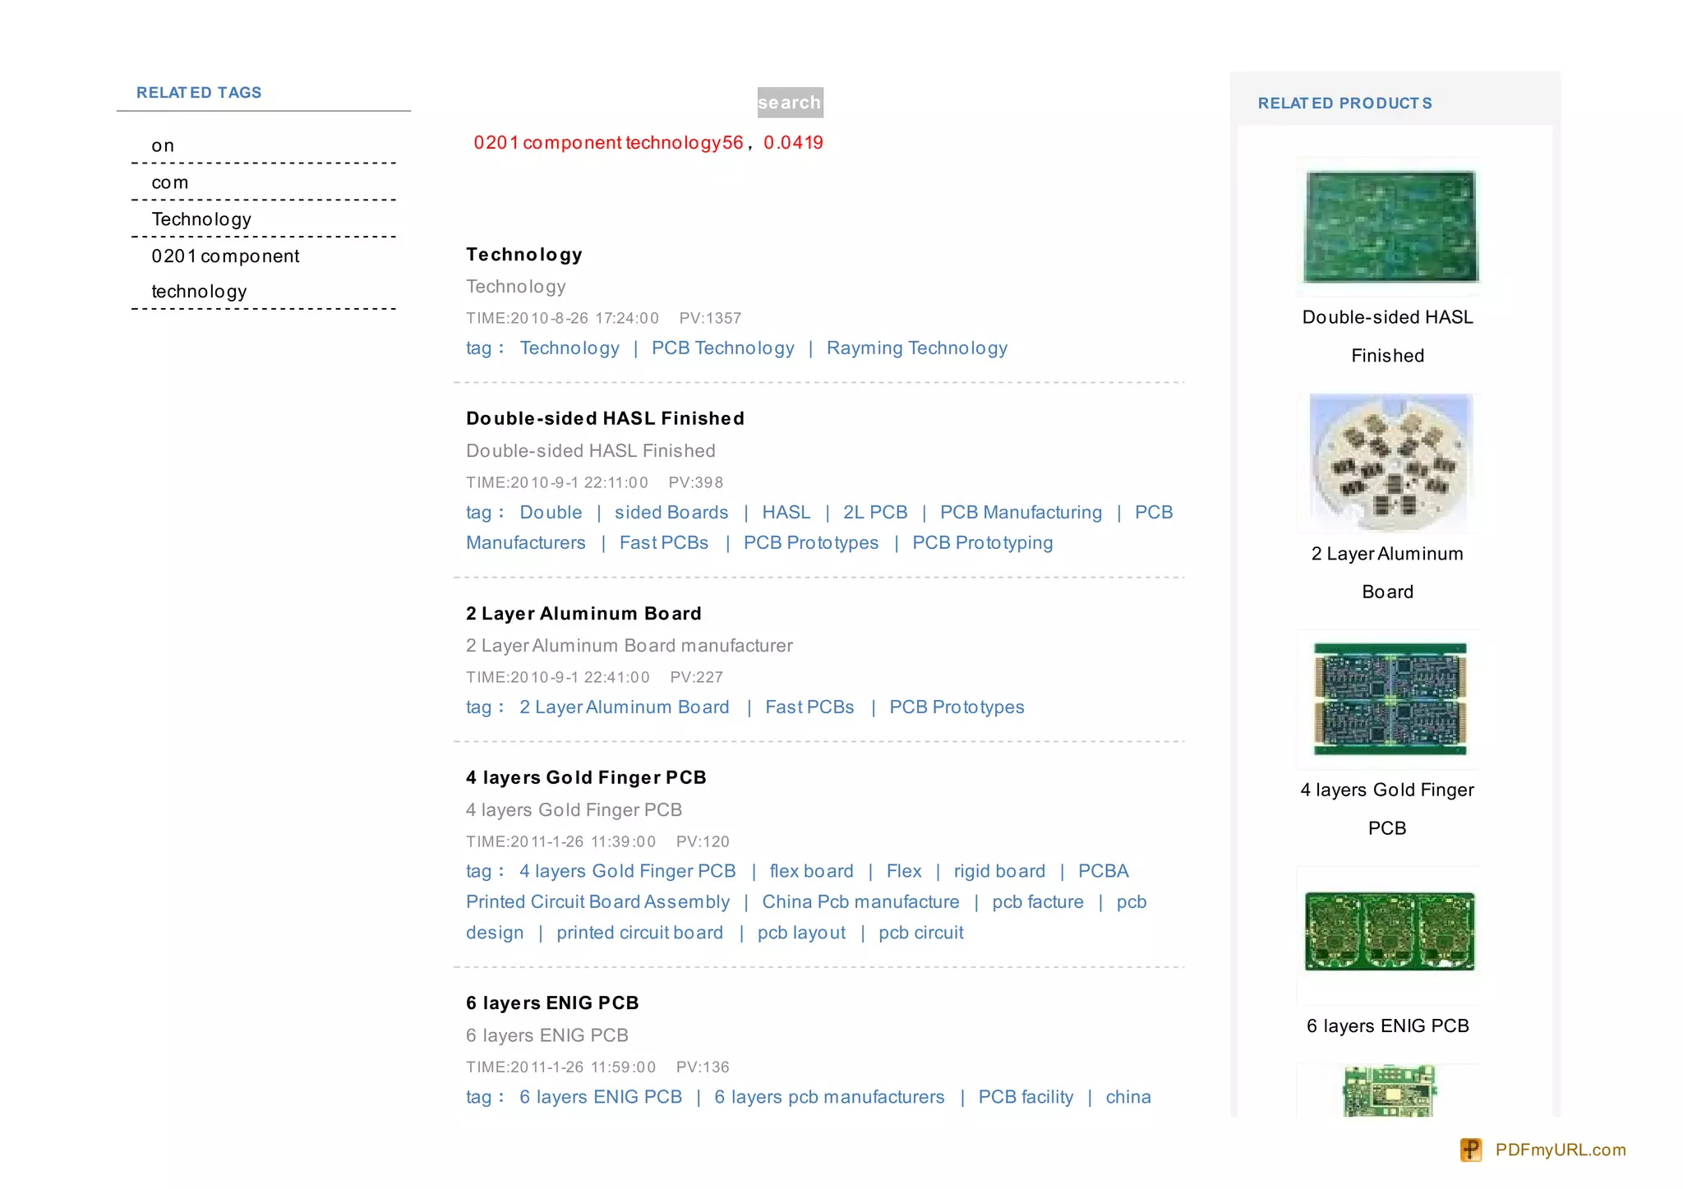Click the partially visible bottom product thumbnail
Screen dimensions: 1683x1189
pos(1389,1090)
